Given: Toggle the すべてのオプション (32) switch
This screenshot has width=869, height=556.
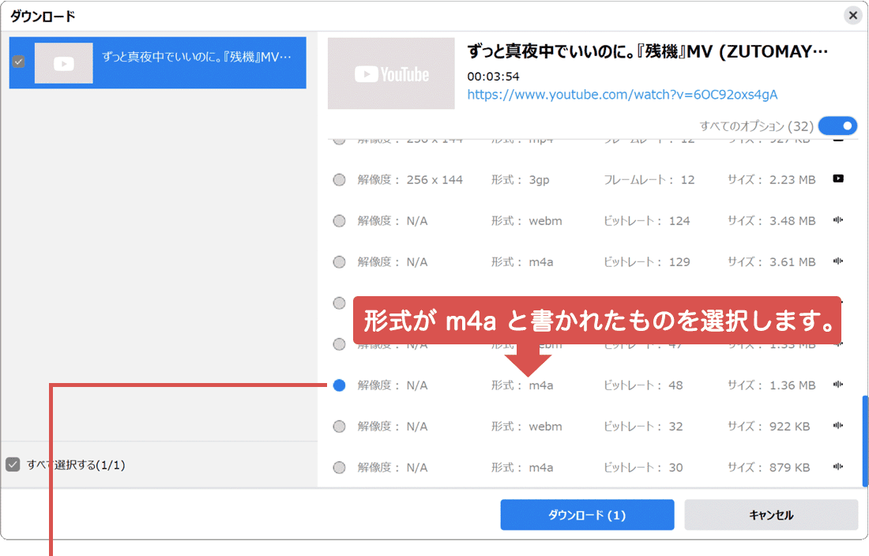Looking at the screenshot, I should [838, 125].
